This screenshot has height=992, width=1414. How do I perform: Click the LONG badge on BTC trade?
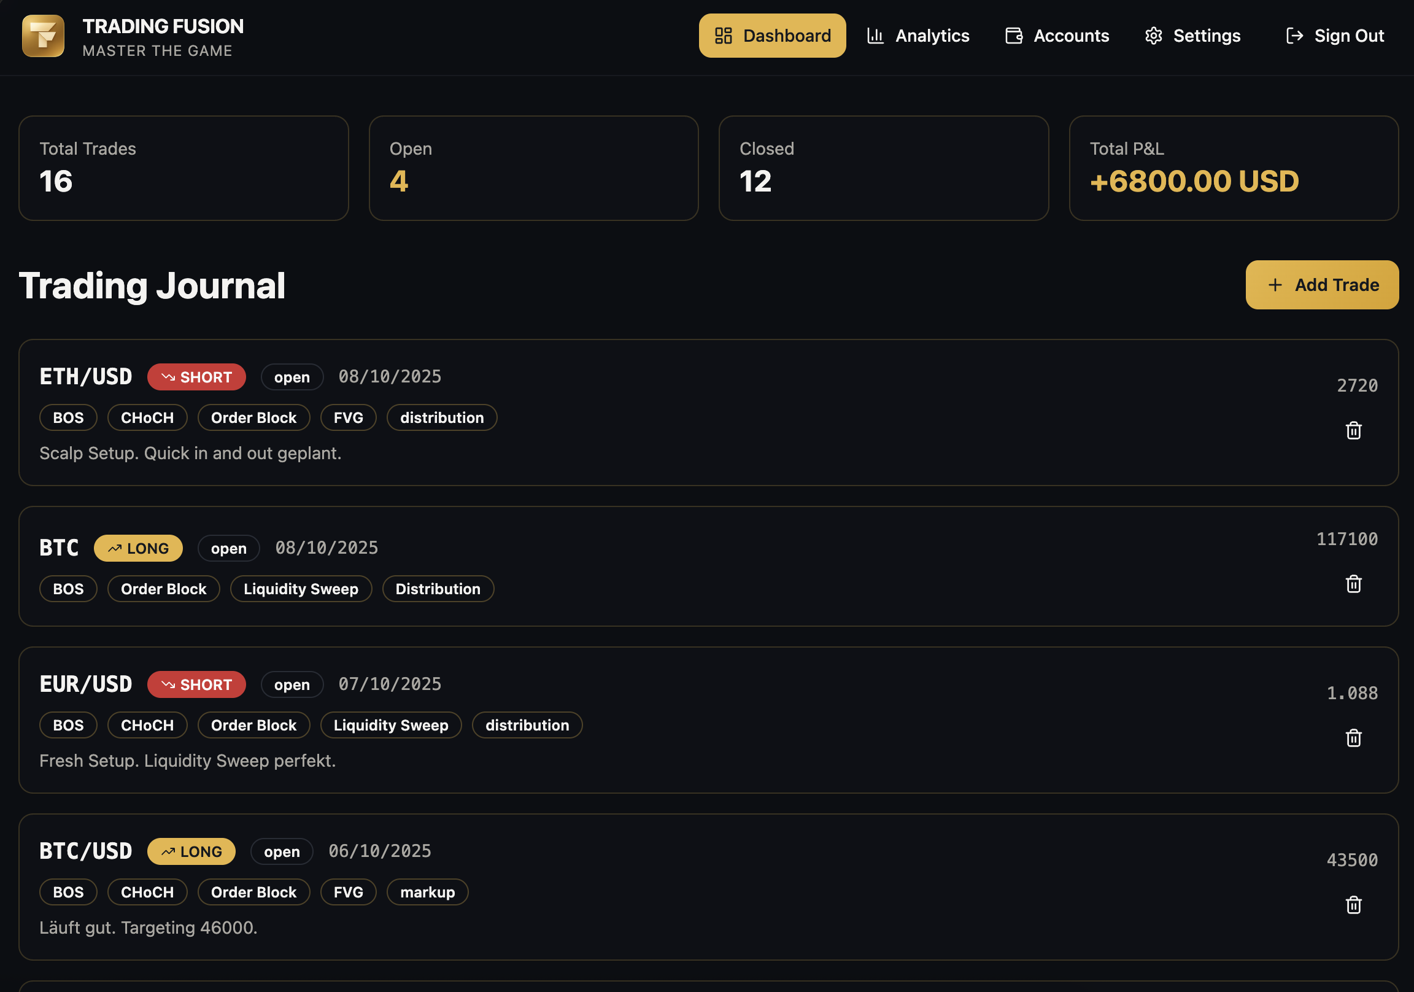tap(138, 548)
